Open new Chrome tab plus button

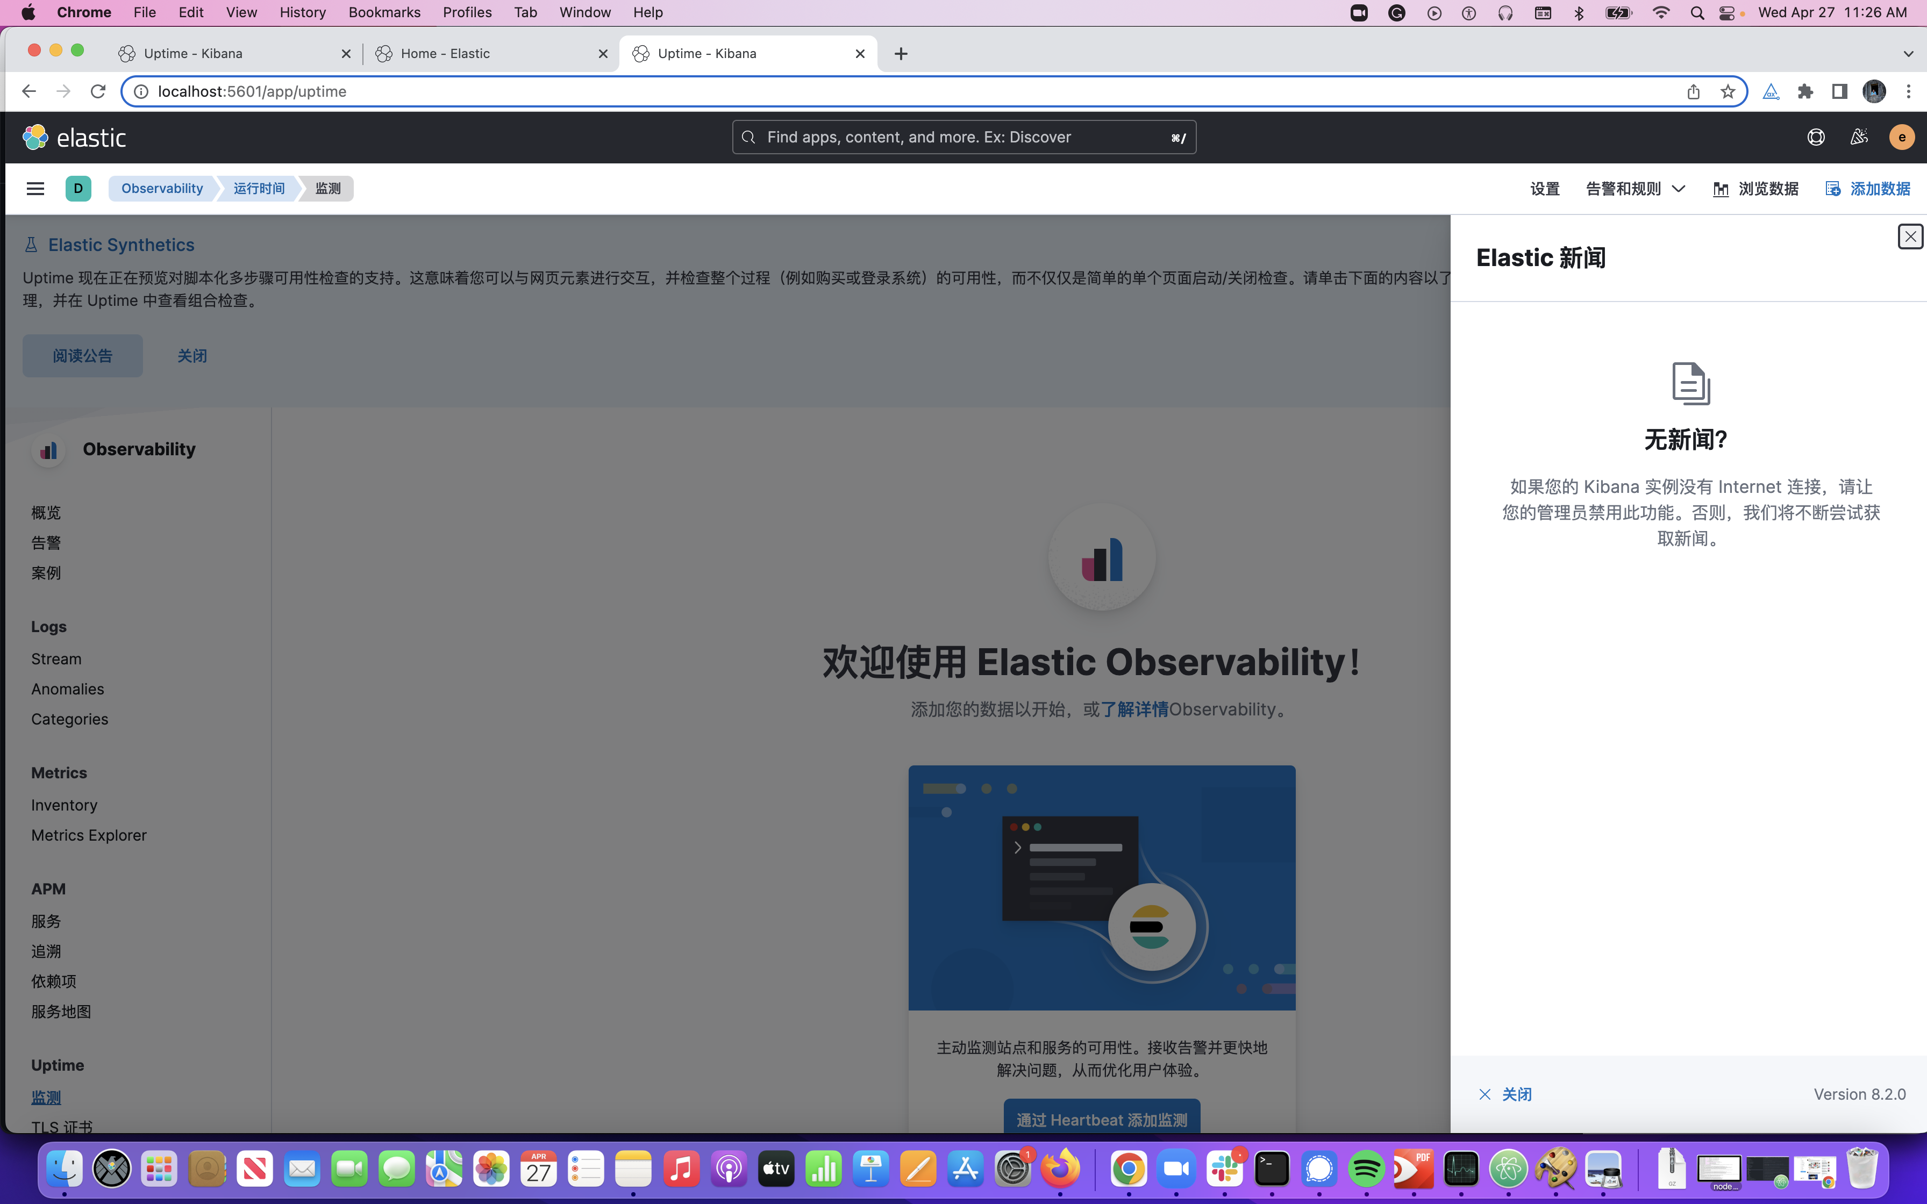(x=901, y=53)
